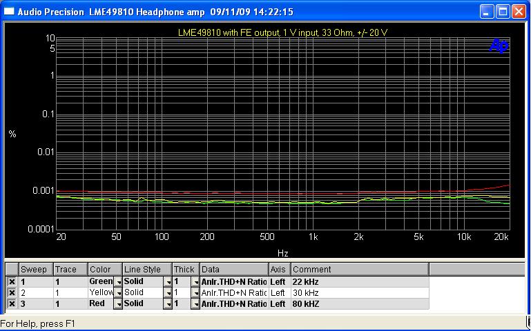Select the 80 kHZ comment cell
531x331 pixels.
(x=360, y=304)
